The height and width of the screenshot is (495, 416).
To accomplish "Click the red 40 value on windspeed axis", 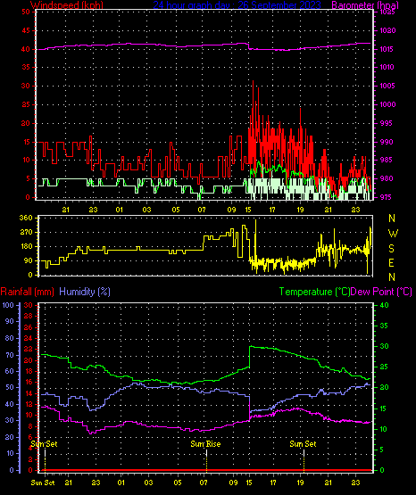I will point(26,49).
